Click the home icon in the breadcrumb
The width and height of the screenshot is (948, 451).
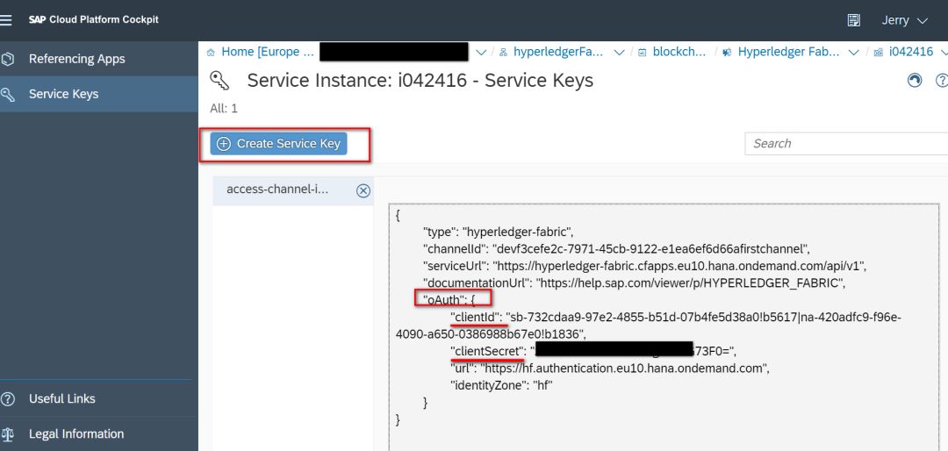[211, 53]
